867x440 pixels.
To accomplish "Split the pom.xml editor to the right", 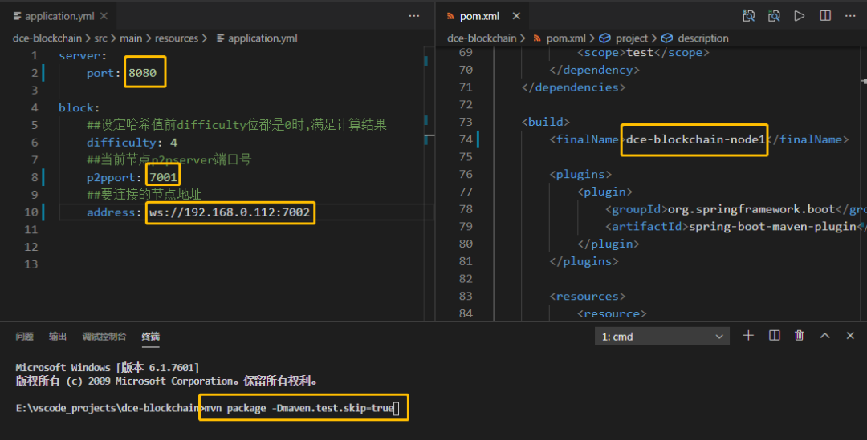I will click(x=825, y=16).
